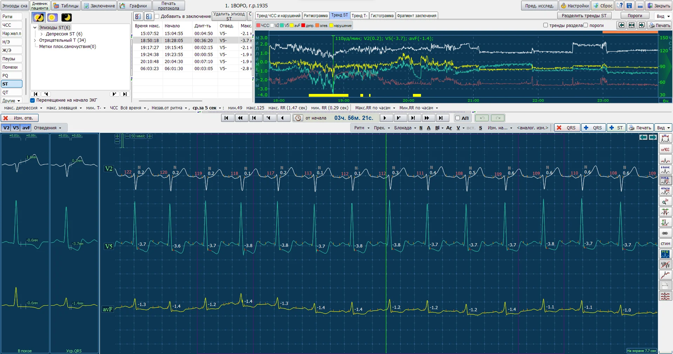Select the nighttime moon filter icon
673x354 pixels.
(x=66, y=18)
